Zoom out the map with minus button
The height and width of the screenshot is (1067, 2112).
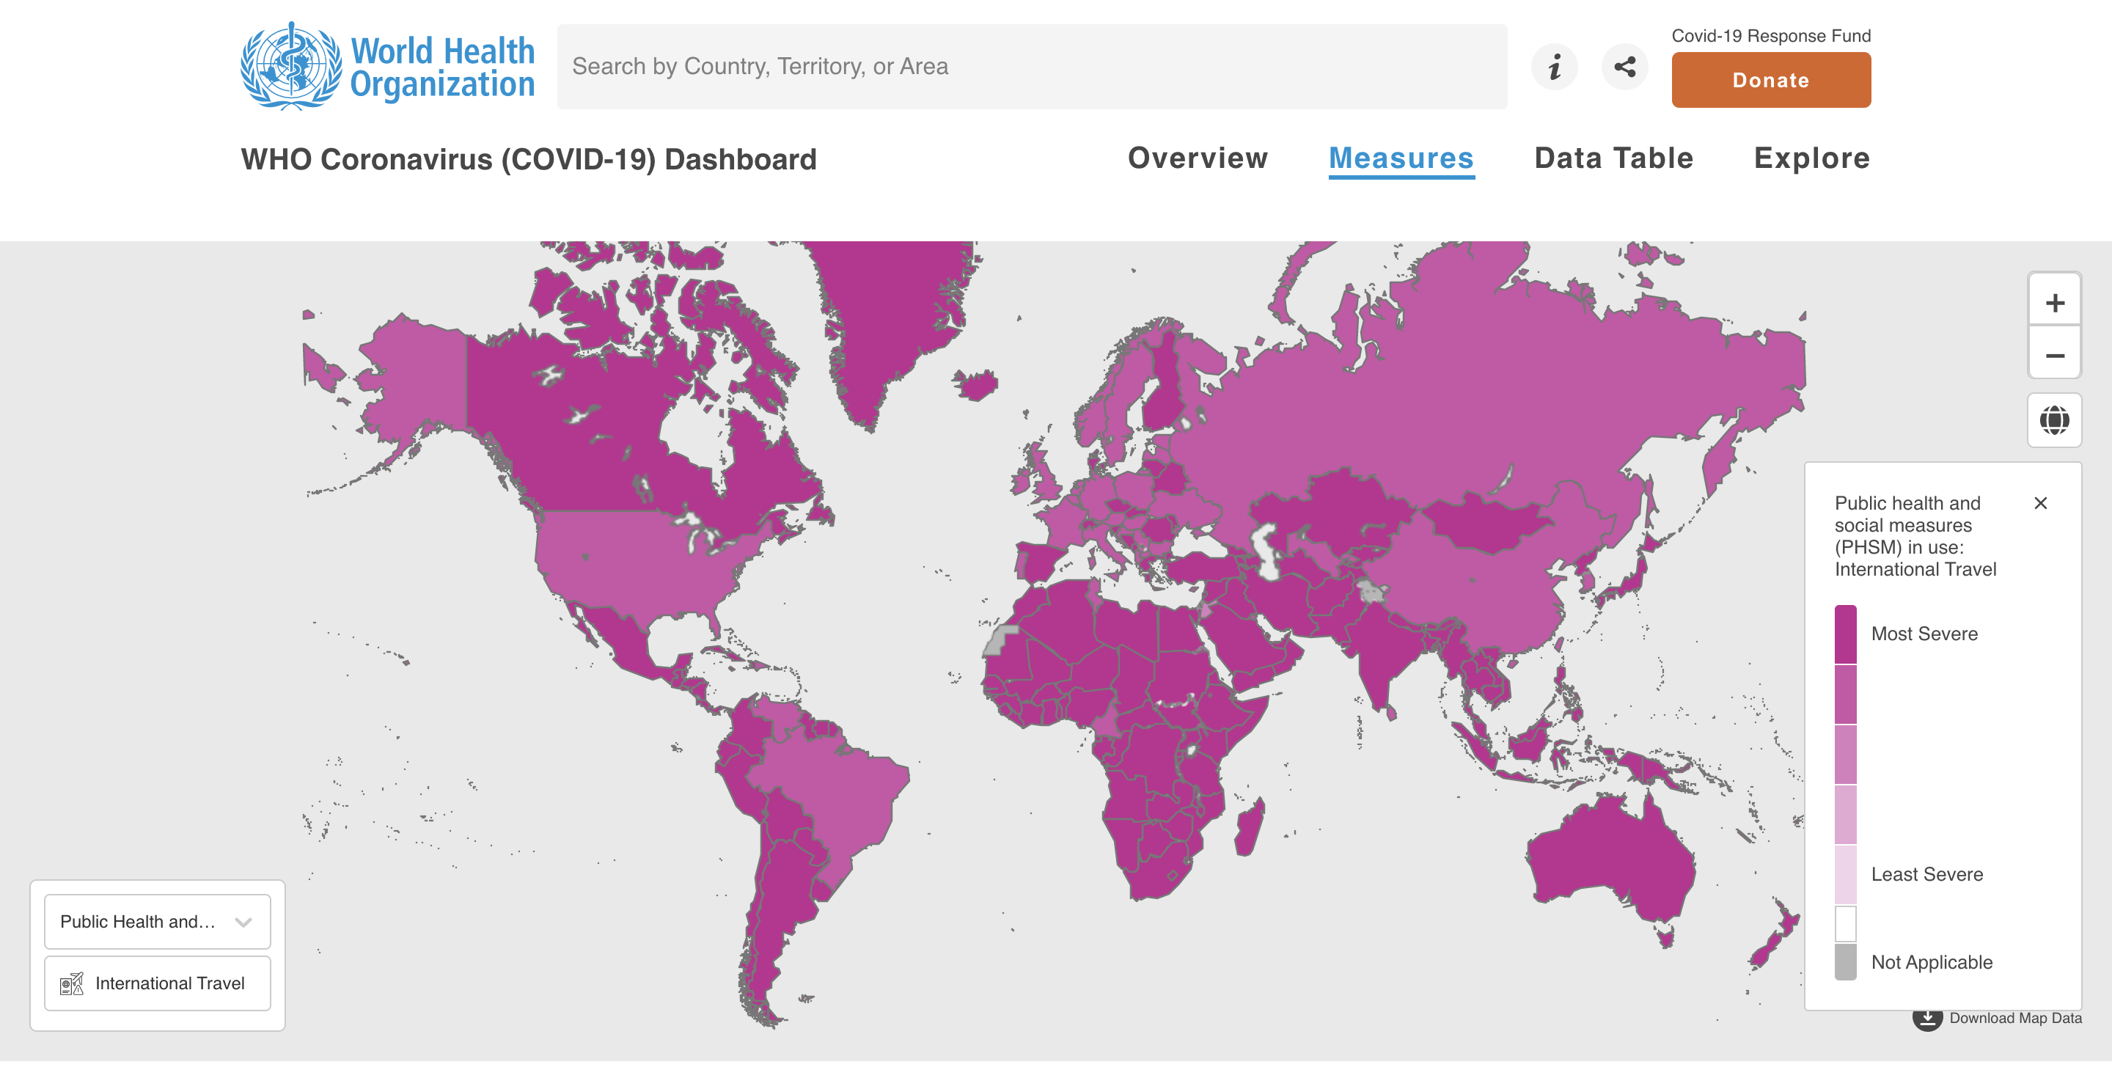2054,355
